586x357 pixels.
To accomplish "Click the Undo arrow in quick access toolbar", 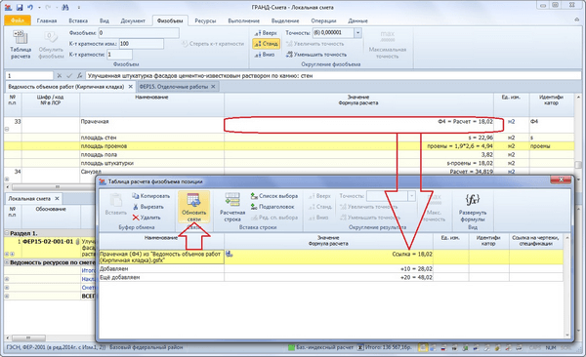I will 30,7.
